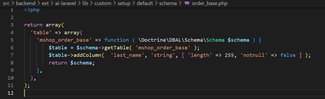The width and height of the screenshot is (325, 99).
Task: Click 'return' keyword on line 3
Action: (33, 25)
